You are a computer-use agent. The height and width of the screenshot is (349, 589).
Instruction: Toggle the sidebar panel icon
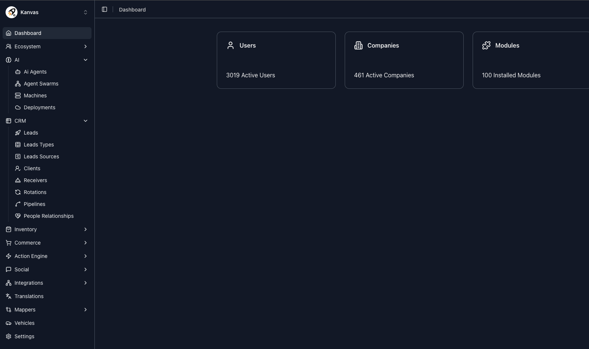(x=104, y=9)
